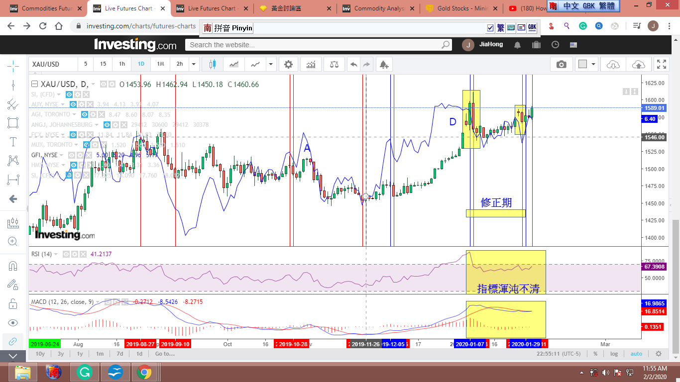Select the text annotation tool

click(x=13, y=141)
